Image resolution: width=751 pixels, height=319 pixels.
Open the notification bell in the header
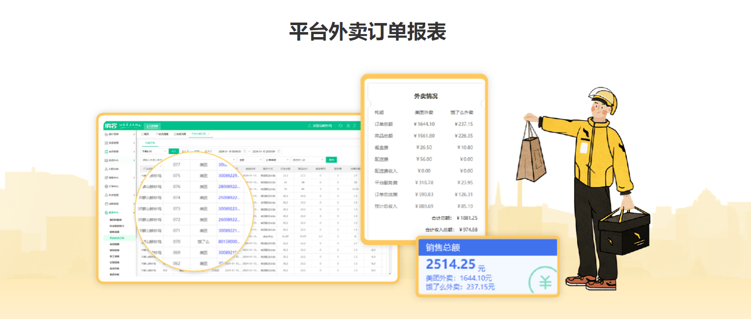click(x=354, y=125)
